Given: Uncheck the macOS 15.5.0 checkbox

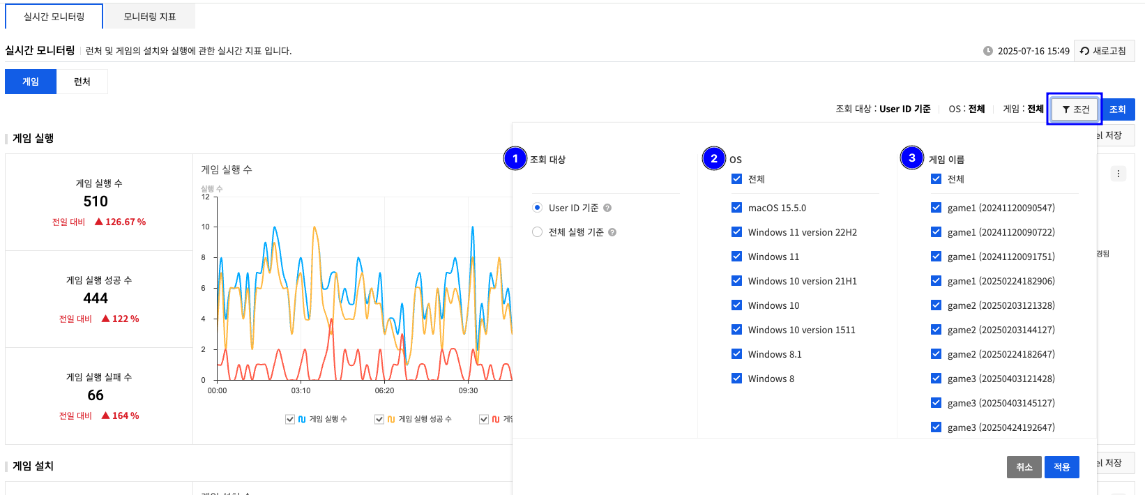Looking at the screenshot, I should 736,208.
